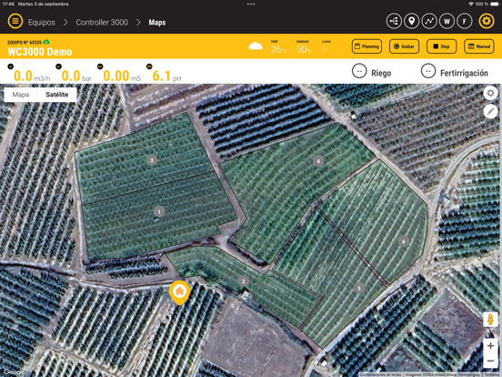Open the line chart graph view
The height and width of the screenshot is (377, 502).
point(429,22)
